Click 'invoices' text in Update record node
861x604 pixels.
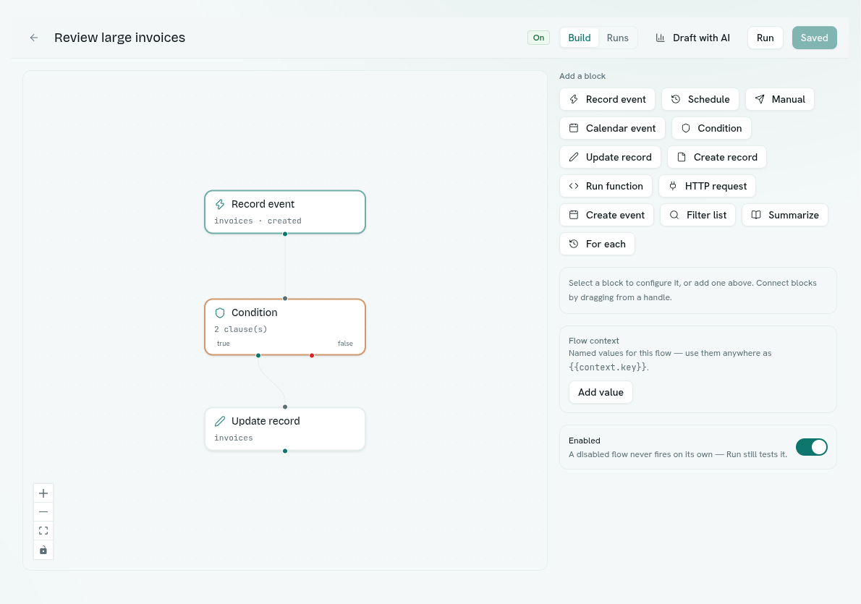(x=234, y=438)
